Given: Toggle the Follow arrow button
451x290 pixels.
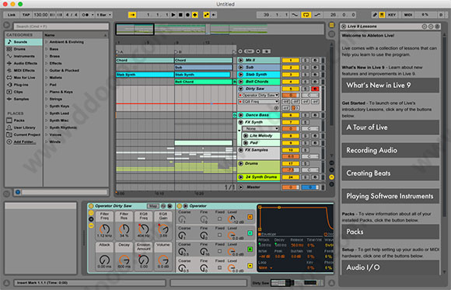Looking at the screenshot, I should pos(132,15).
